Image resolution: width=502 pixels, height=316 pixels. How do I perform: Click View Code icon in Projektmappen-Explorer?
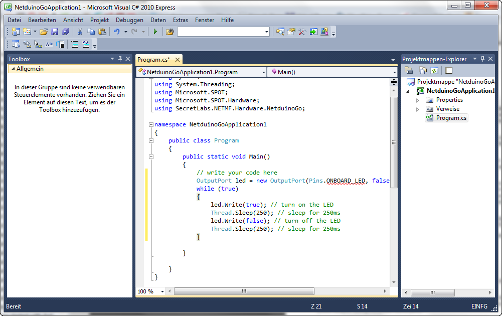click(448, 70)
